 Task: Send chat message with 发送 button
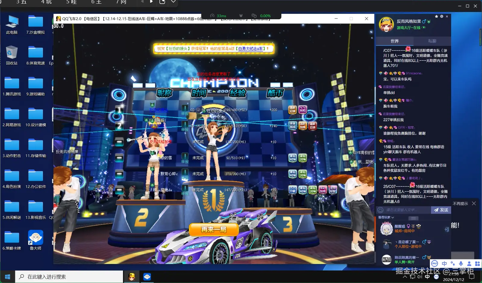[x=441, y=210]
